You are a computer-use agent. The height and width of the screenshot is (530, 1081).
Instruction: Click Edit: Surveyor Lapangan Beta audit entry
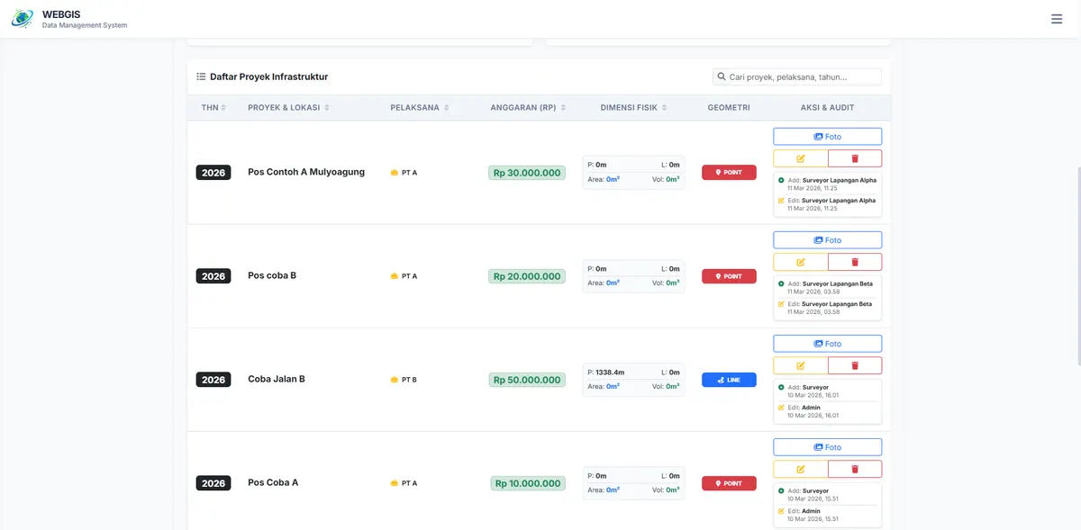tap(827, 308)
